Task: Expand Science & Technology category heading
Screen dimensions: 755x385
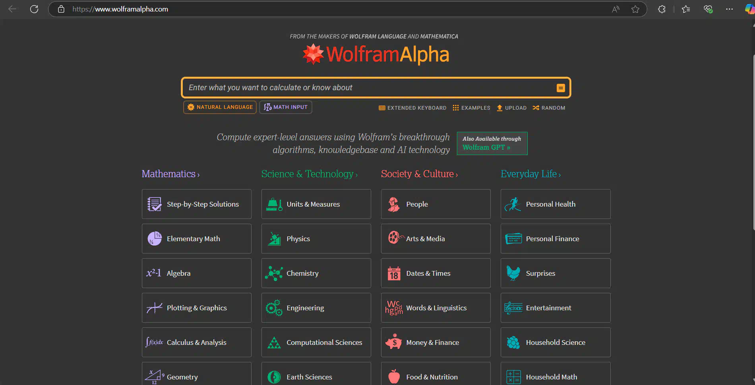Action: 310,174
